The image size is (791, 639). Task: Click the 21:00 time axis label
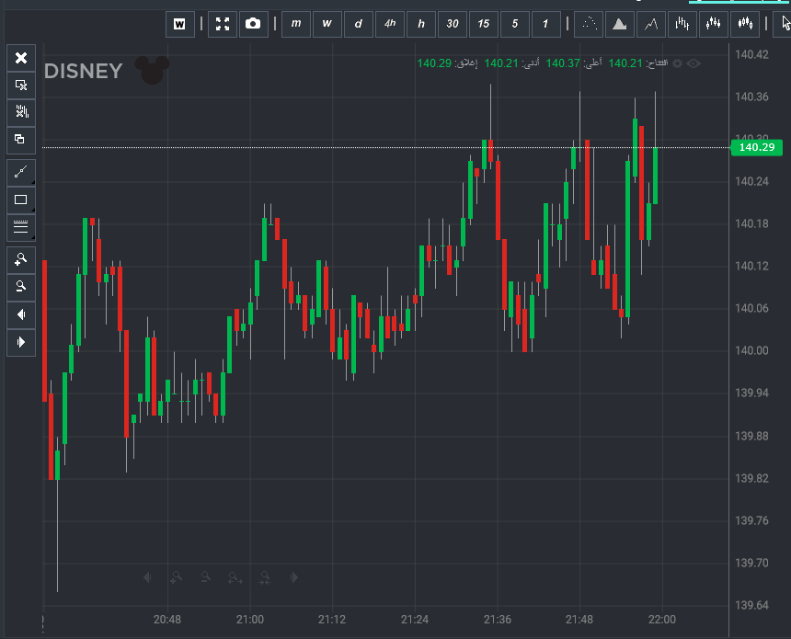pos(249,620)
